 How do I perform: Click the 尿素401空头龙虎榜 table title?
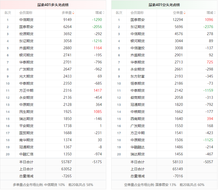tap(164, 5)
